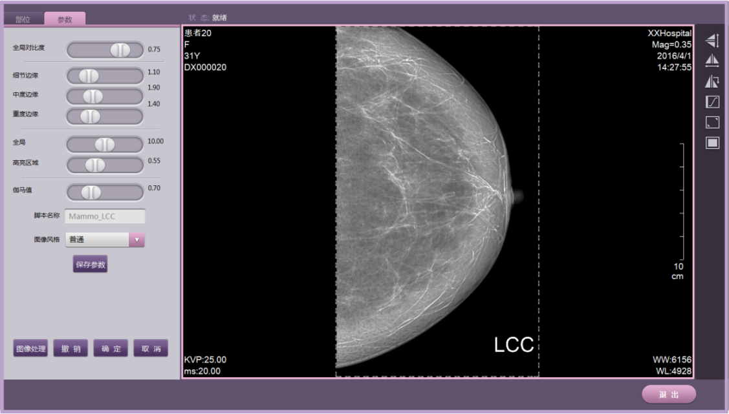Exit via the 退出 button

click(x=668, y=394)
